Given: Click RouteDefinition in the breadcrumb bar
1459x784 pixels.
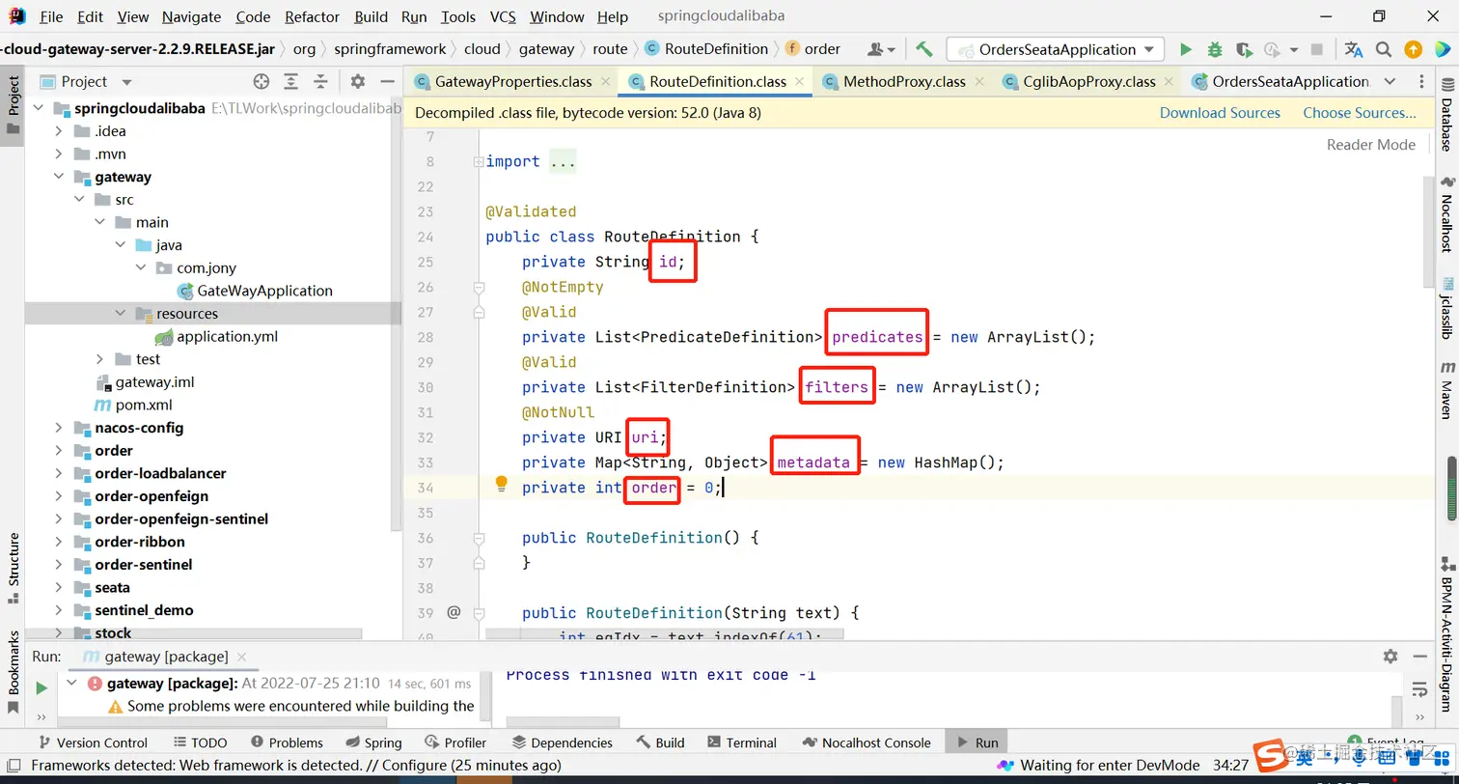Looking at the screenshot, I should click(x=708, y=49).
